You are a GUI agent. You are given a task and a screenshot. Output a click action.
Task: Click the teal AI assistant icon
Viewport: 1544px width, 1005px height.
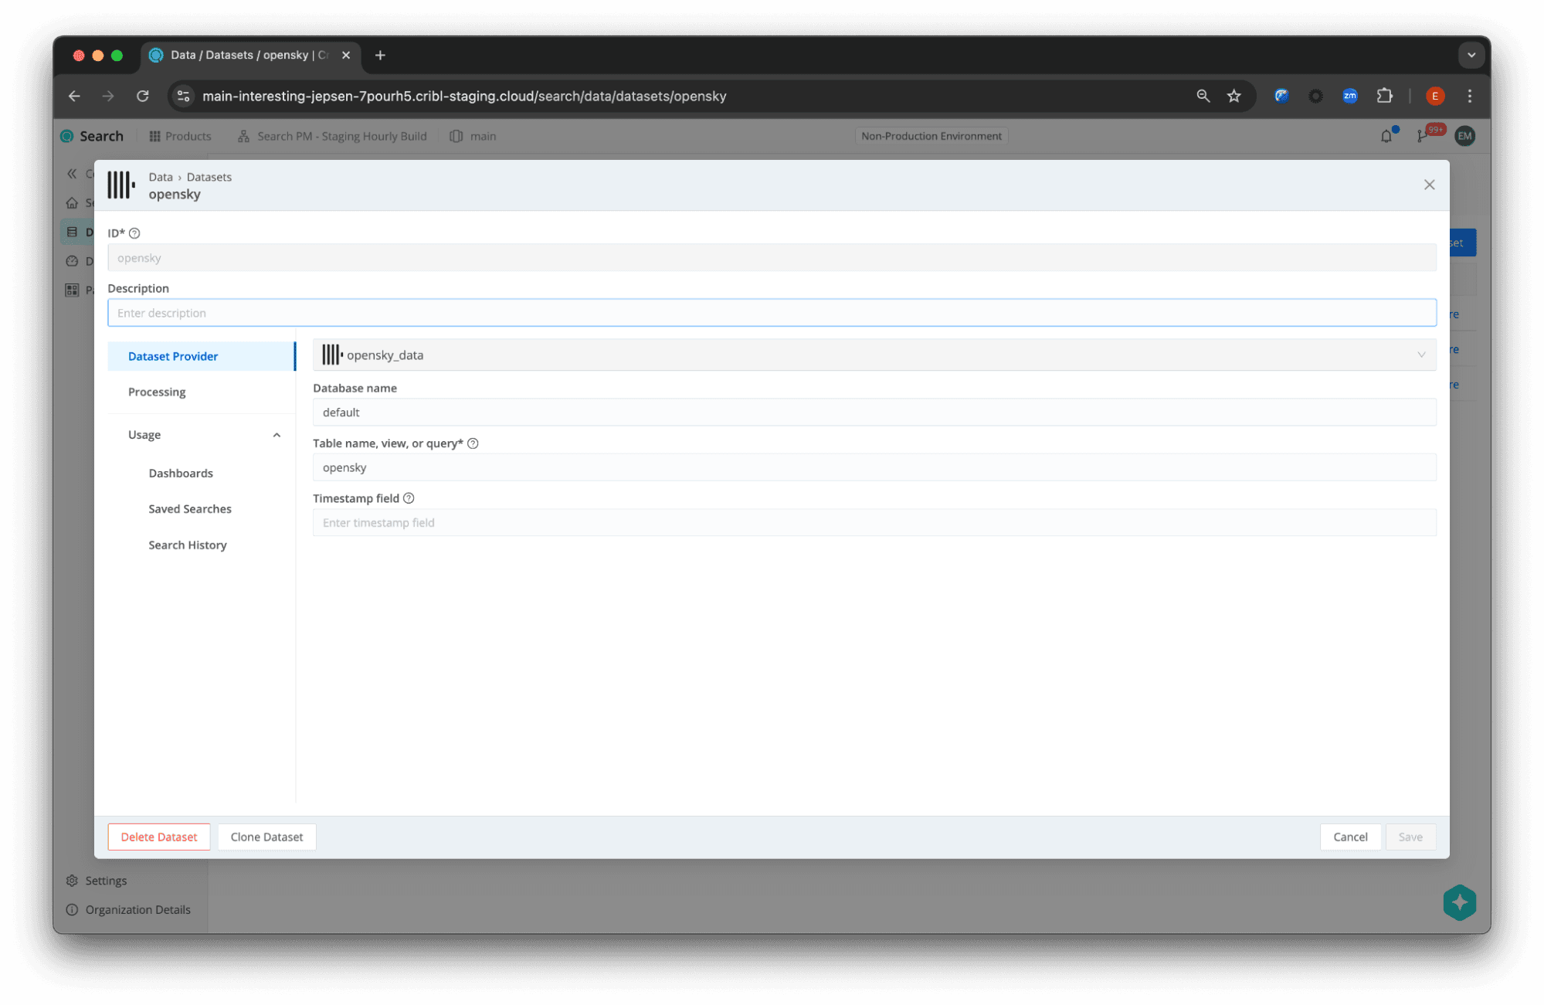1459,901
